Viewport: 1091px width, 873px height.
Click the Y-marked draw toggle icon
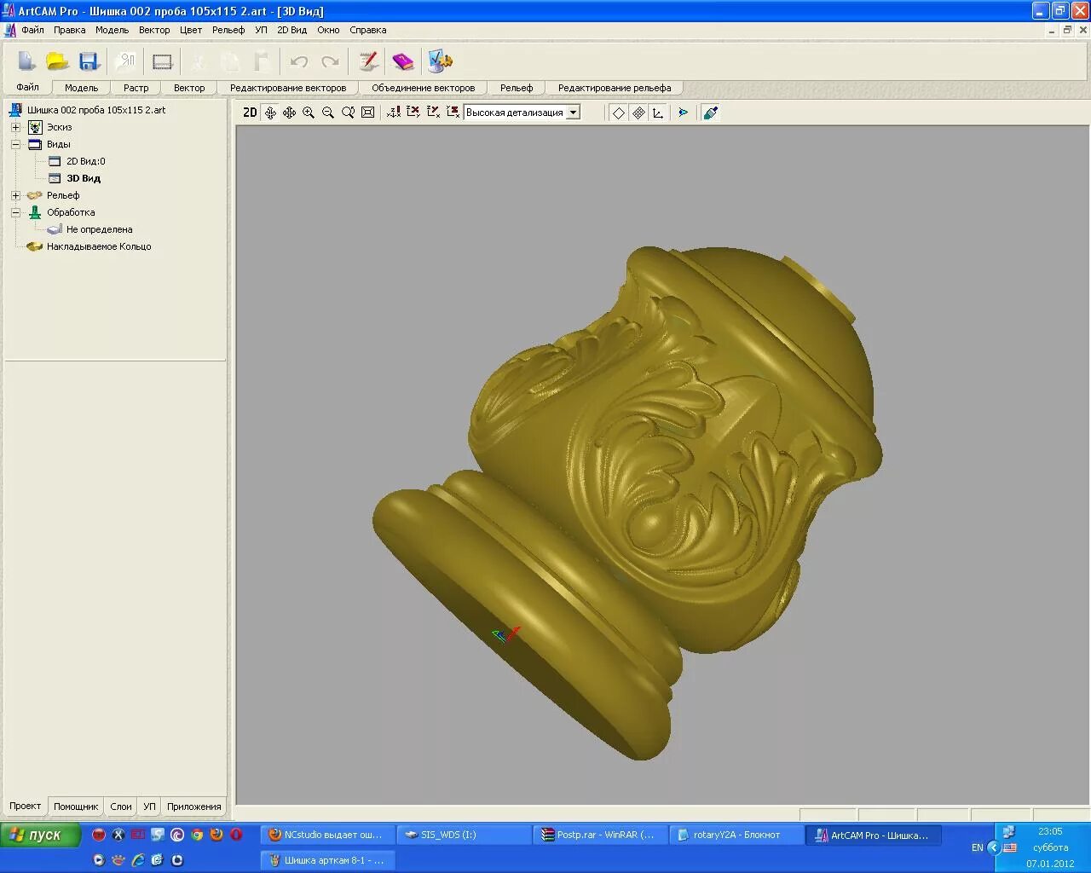(x=433, y=113)
